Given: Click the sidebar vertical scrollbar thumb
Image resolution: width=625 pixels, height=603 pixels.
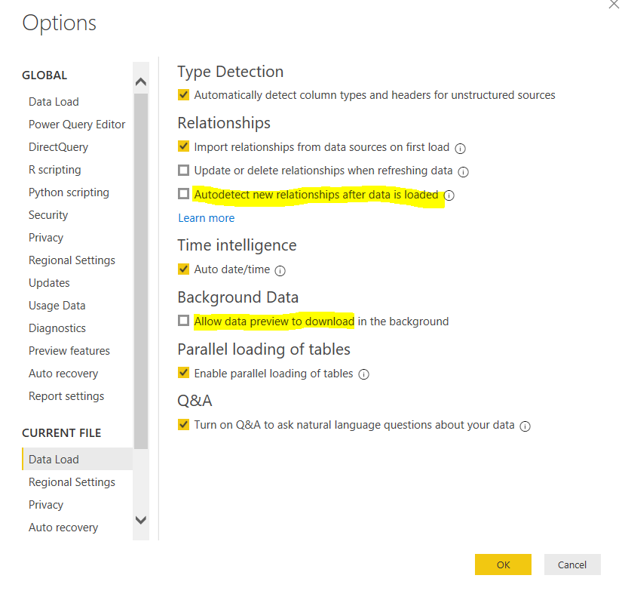Looking at the screenshot, I should tap(140, 272).
